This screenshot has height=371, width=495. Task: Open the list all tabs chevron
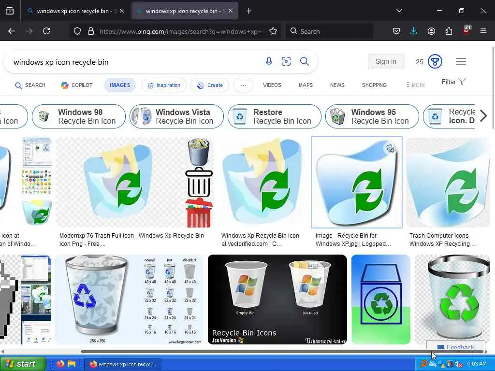coord(399,11)
